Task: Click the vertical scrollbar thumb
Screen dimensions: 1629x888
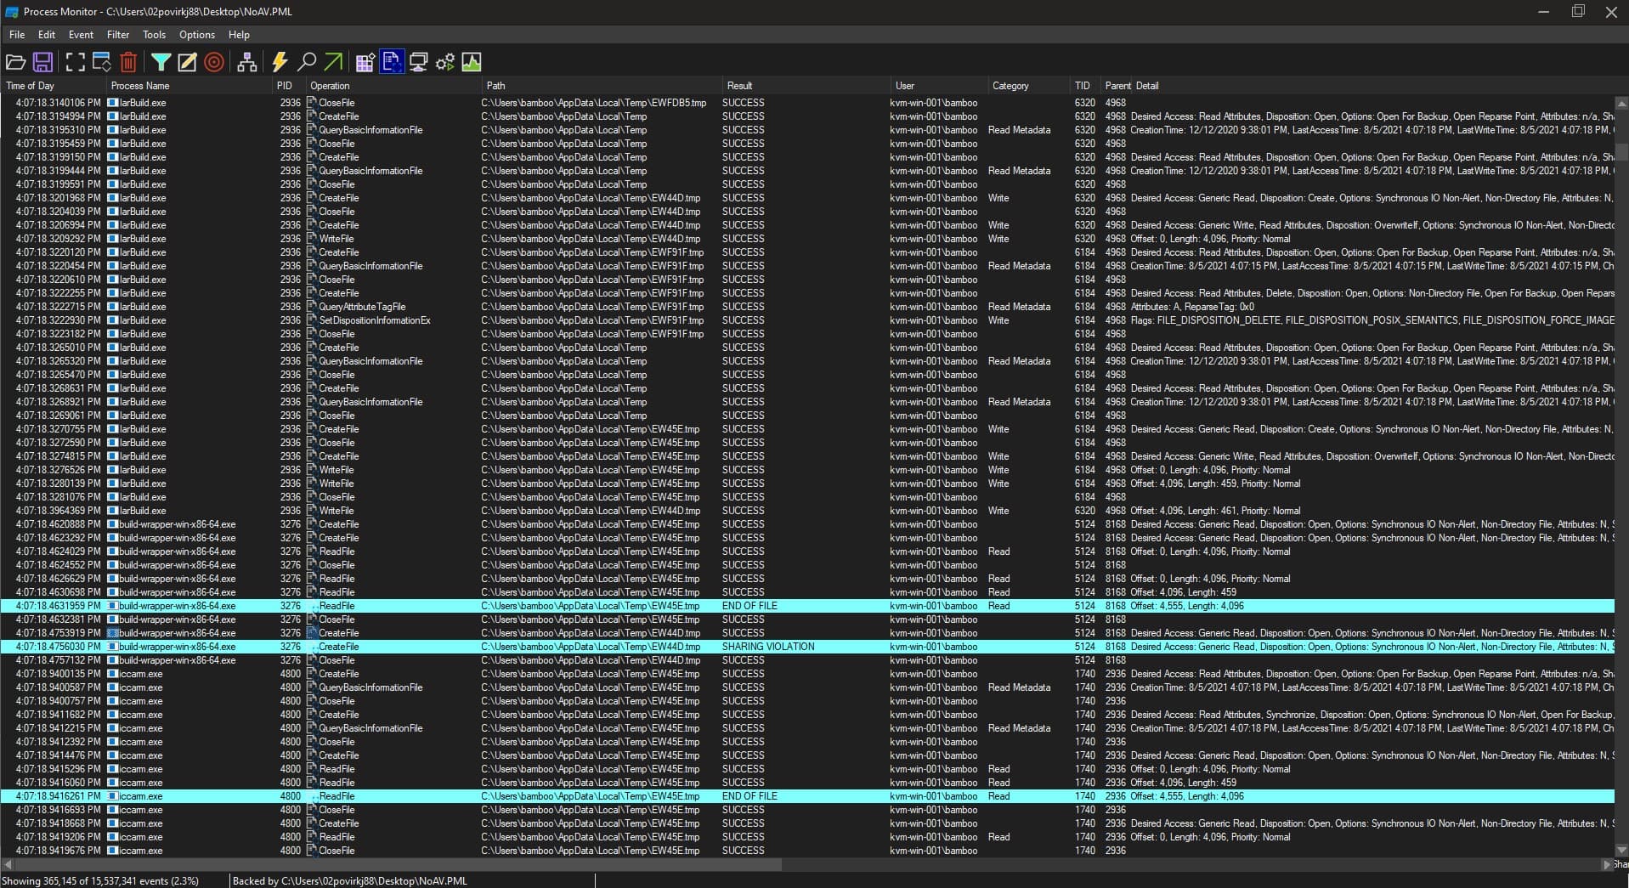Action: tap(1621, 152)
